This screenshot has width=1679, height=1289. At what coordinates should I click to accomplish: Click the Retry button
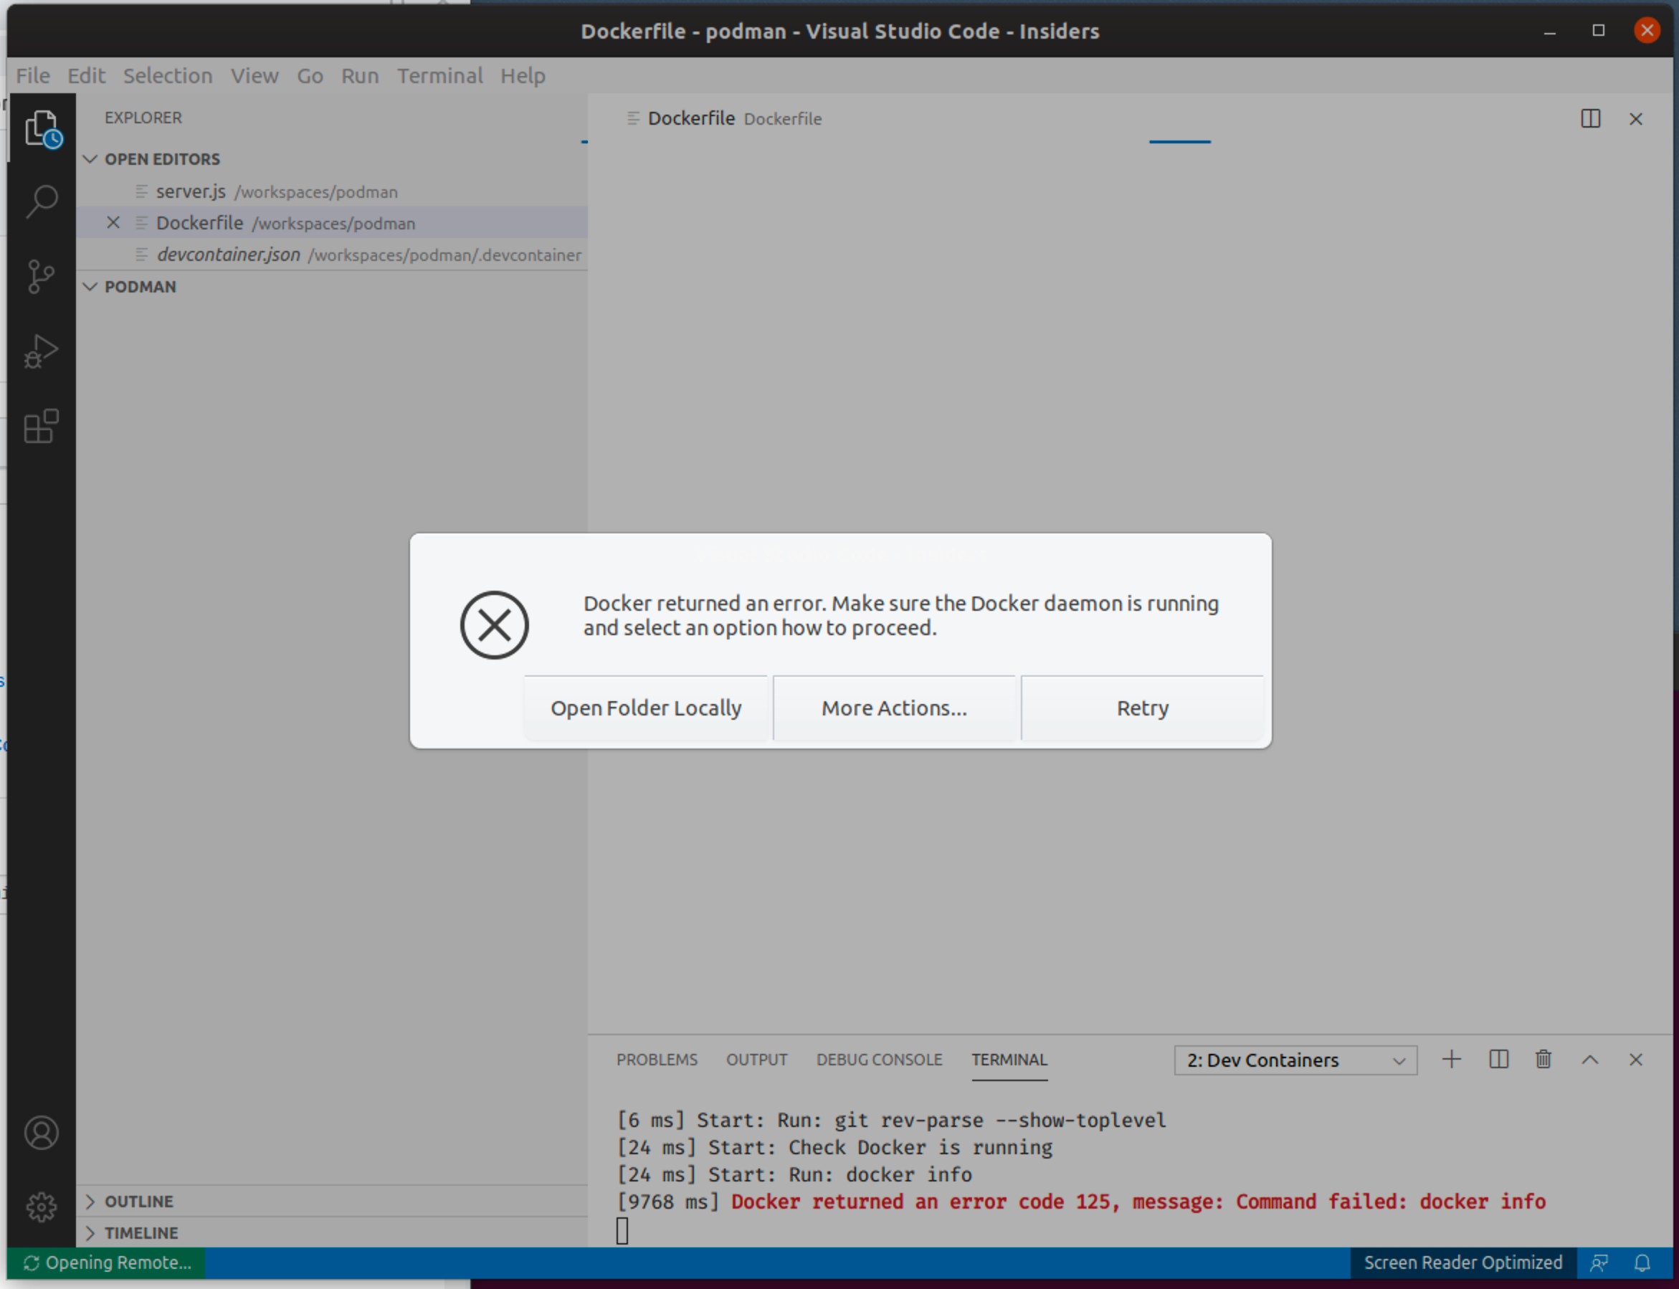coord(1142,708)
